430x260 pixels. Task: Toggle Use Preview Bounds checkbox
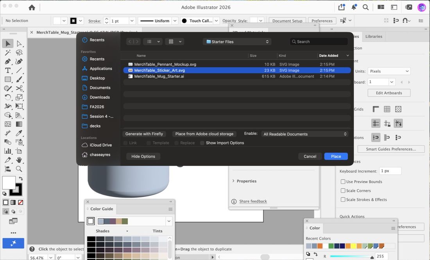click(x=343, y=181)
